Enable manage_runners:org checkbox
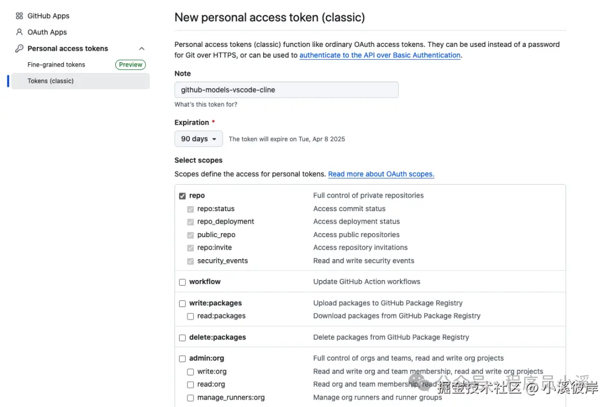Image resolution: width=610 pixels, height=407 pixels. click(x=190, y=398)
